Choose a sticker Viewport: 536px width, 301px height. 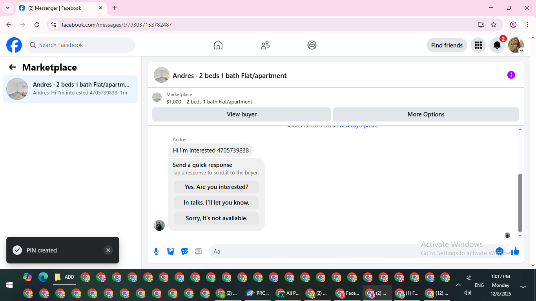[184, 251]
